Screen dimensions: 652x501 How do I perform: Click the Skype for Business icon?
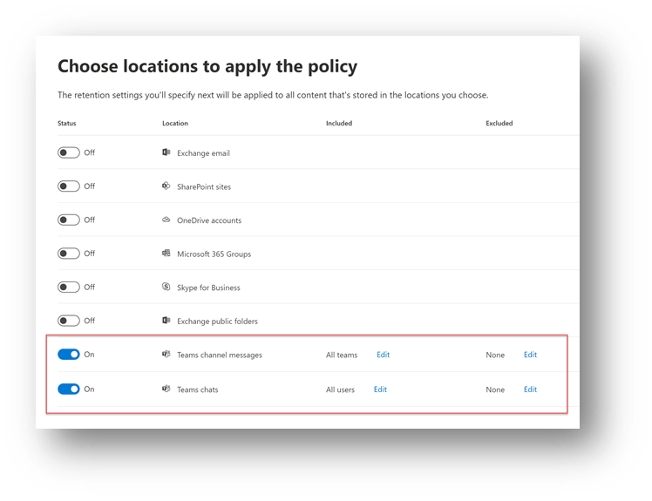[166, 287]
